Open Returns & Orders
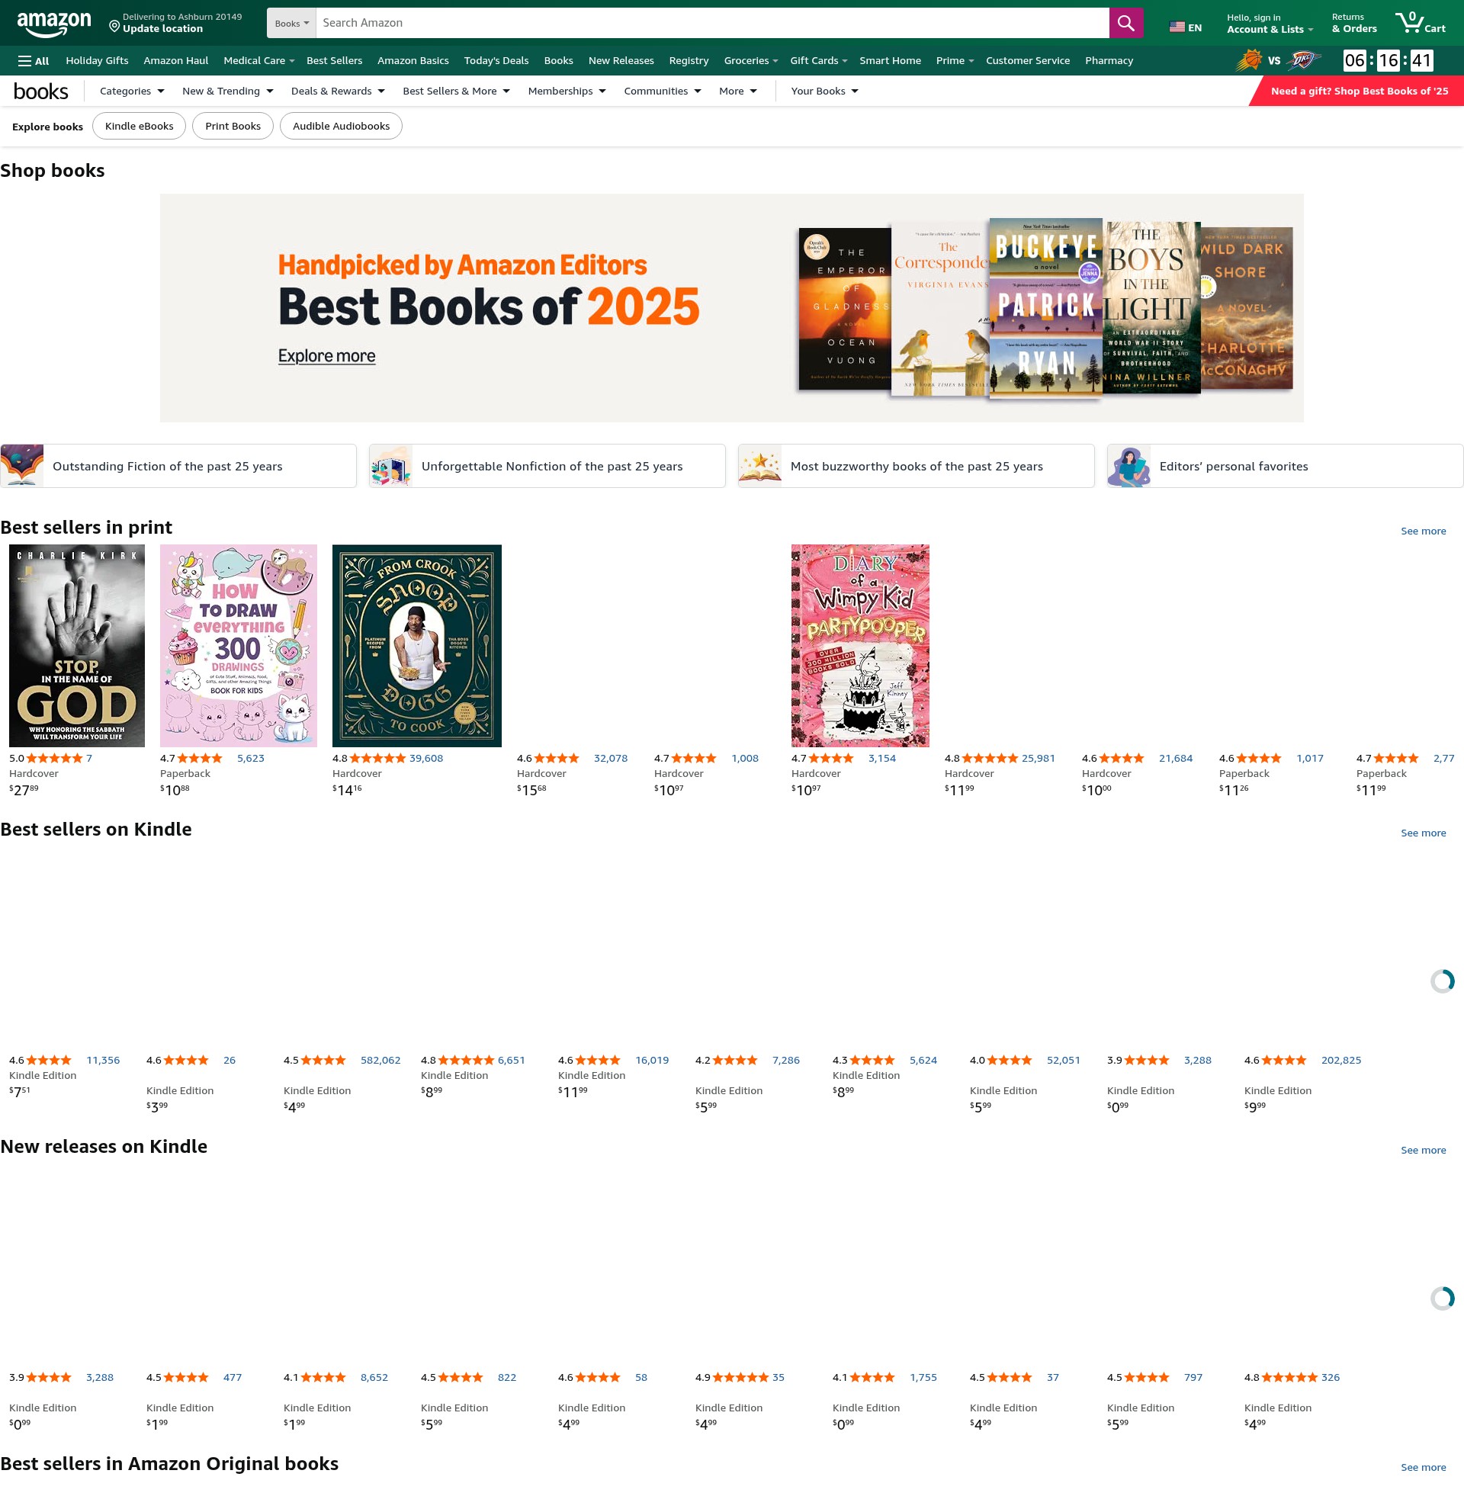 tap(1354, 24)
